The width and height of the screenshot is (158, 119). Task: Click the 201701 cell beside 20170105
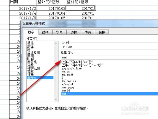coord(81,18)
